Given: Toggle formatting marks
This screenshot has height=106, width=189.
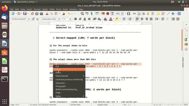Looking at the screenshot, I should point(92,14).
